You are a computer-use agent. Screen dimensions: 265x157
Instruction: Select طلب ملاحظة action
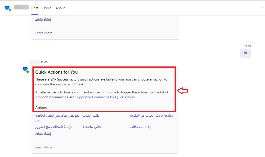tap(92, 127)
